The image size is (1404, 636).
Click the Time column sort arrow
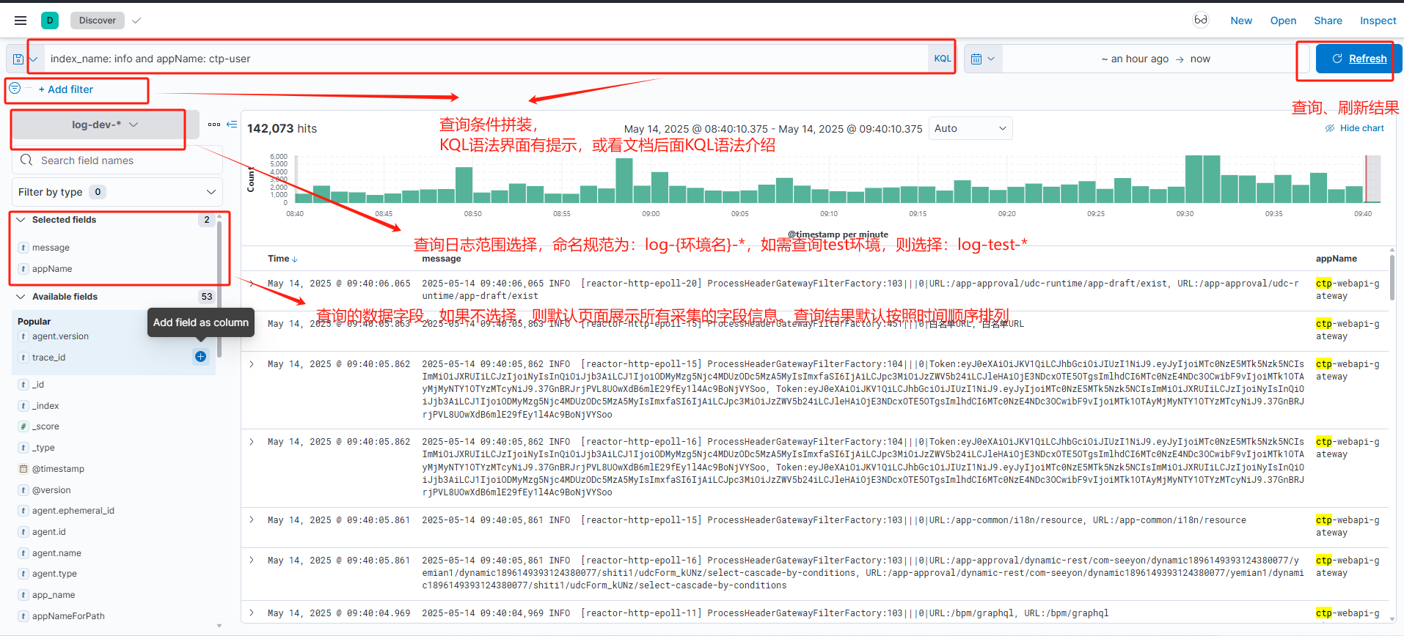coord(295,259)
